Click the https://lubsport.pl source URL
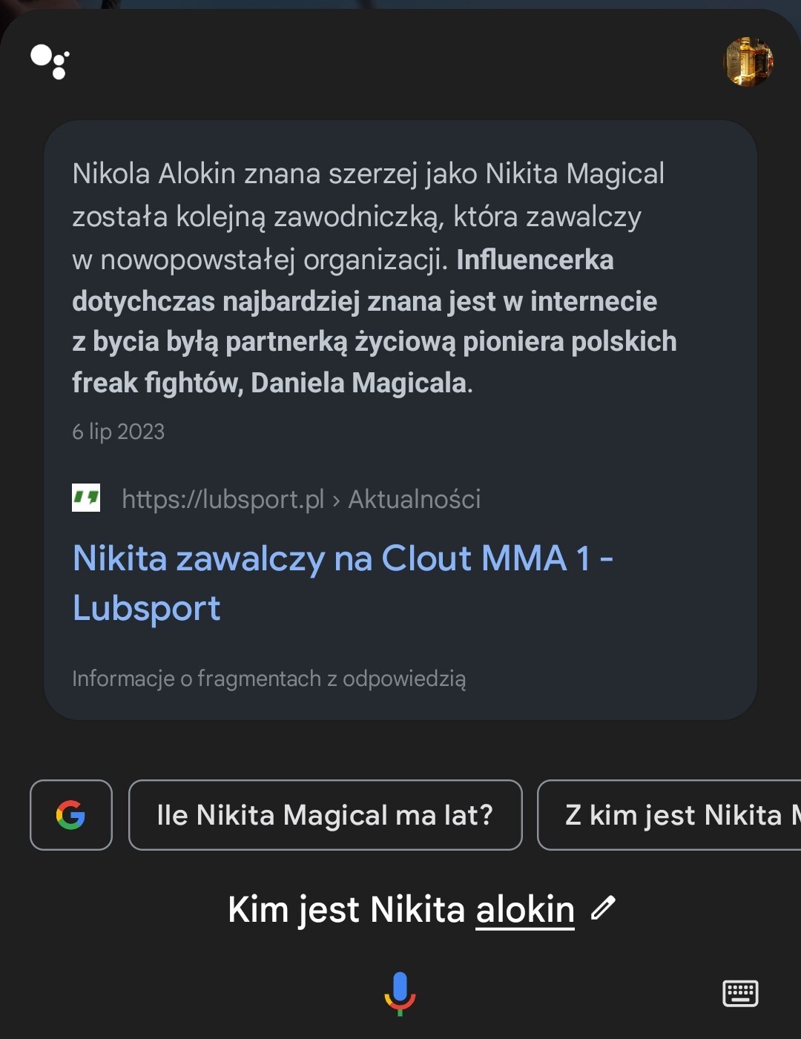Screen dimensions: 801x1039 click(x=222, y=499)
